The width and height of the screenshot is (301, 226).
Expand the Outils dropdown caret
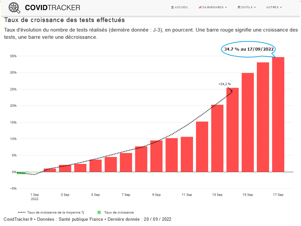tap(255, 7)
